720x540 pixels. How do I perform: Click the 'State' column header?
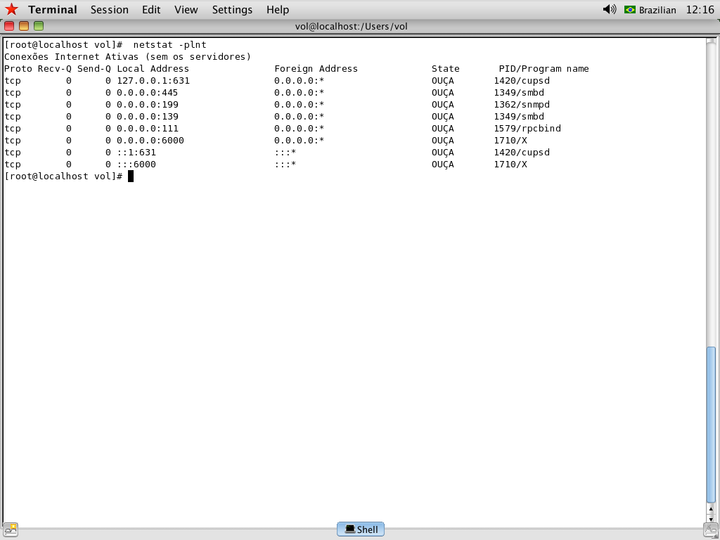pyautogui.click(x=445, y=69)
